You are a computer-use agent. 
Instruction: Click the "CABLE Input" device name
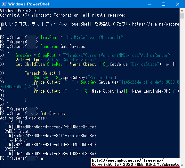17,131
